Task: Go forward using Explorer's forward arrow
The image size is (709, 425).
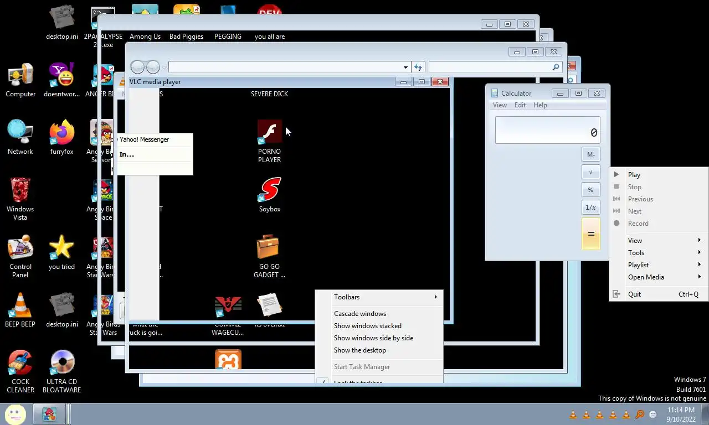Action: click(153, 67)
